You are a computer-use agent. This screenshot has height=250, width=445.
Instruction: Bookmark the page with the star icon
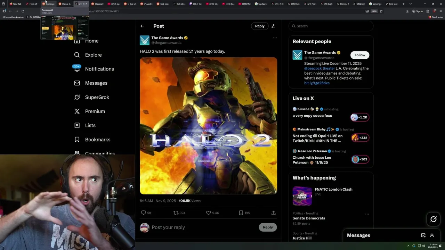coord(381,11)
